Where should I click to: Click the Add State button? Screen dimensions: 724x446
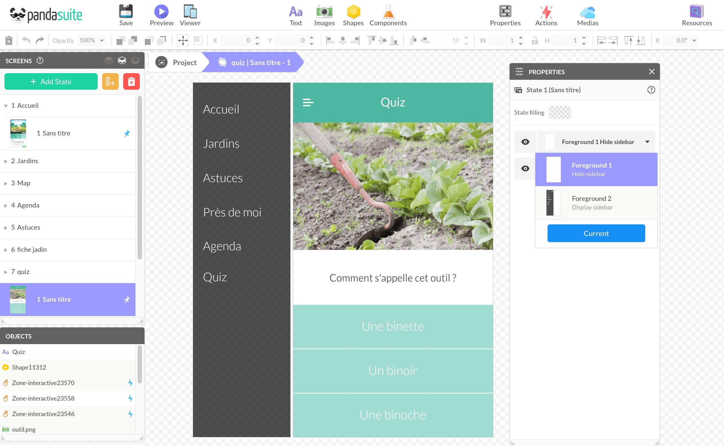tap(51, 82)
